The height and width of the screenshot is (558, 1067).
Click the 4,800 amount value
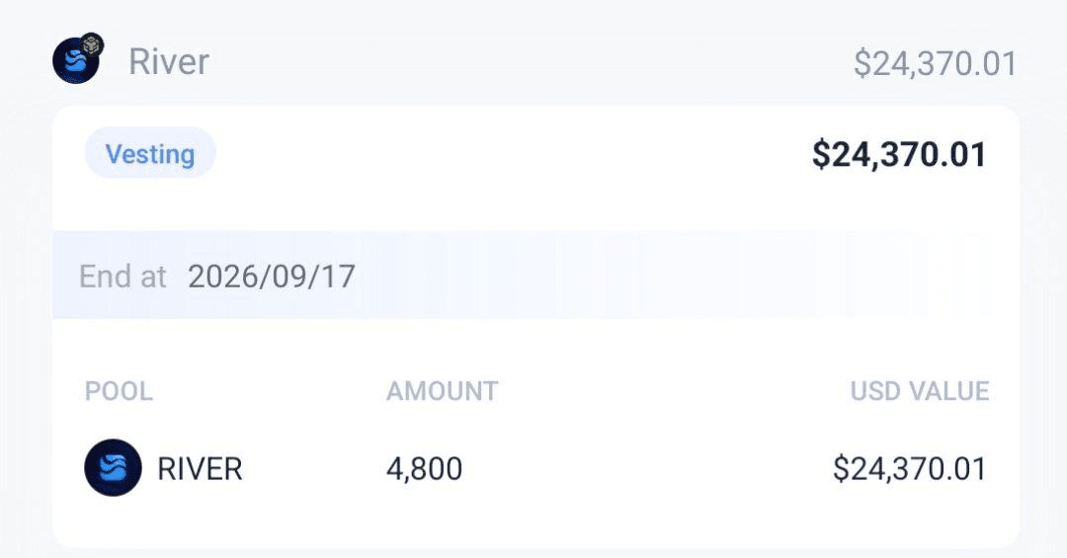point(424,468)
